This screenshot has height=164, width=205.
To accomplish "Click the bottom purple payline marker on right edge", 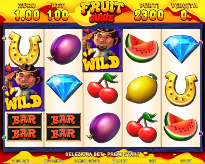I will coord(201,133).
